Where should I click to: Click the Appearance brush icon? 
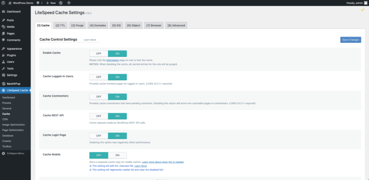tap(3, 49)
